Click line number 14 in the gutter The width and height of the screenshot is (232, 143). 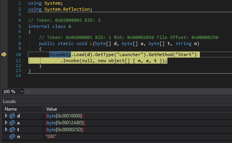(18, 76)
